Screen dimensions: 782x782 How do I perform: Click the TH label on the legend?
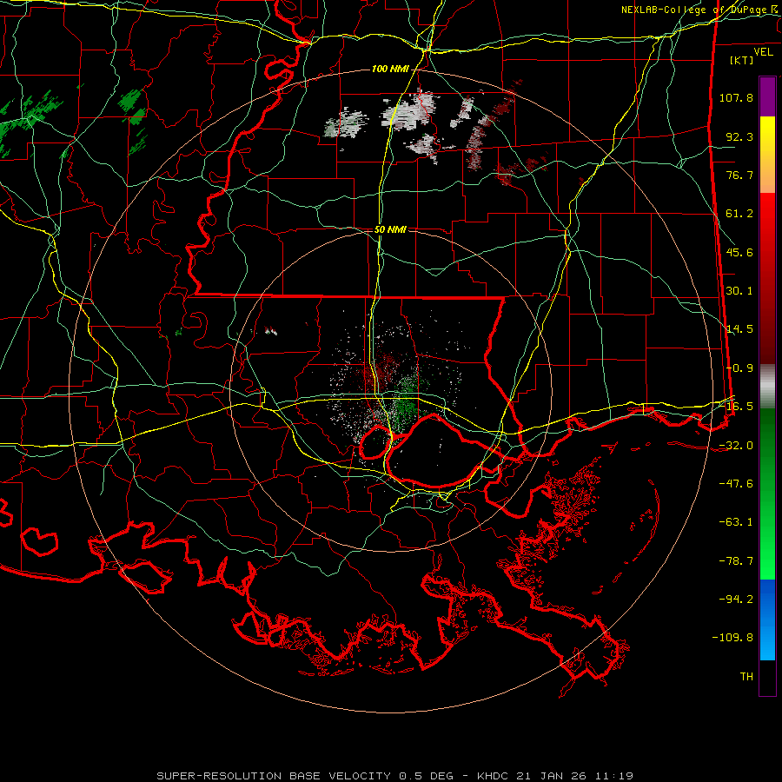(746, 677)
